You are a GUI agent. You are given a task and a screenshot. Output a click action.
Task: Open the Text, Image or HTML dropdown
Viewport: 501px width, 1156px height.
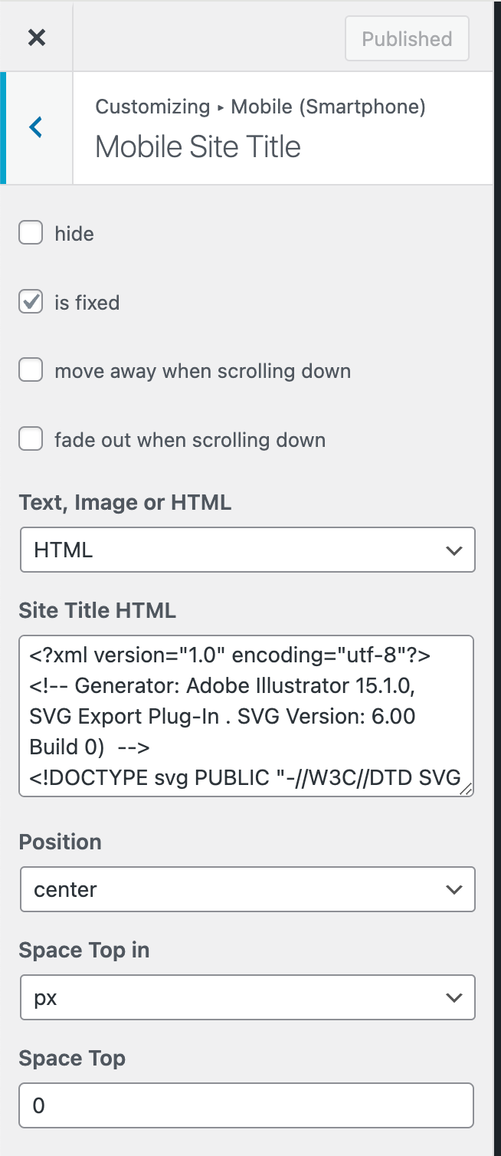click(247, 550)
